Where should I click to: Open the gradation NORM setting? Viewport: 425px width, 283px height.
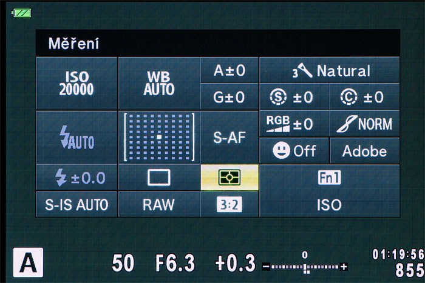pos(364,124)
